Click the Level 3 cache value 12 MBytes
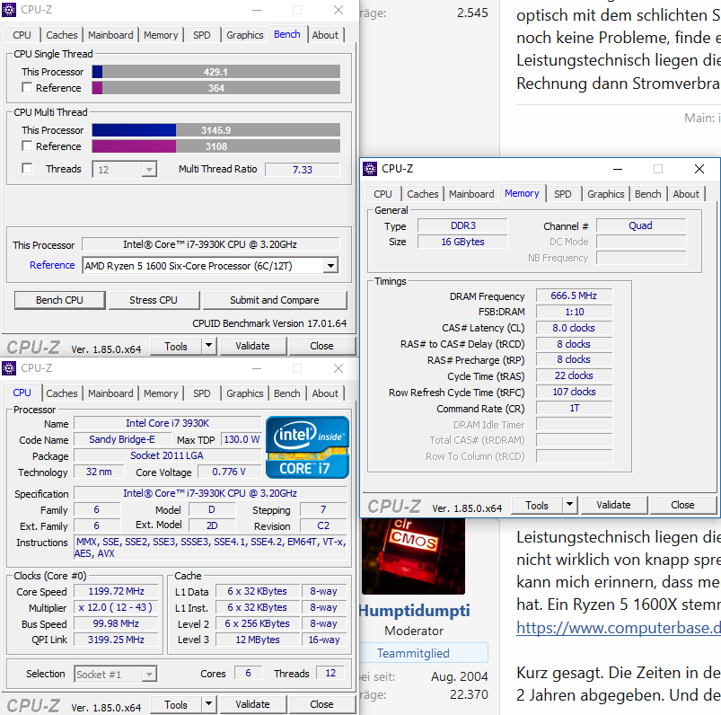The height and width of the screenshot is (715, 721). (x=258, y=640)
